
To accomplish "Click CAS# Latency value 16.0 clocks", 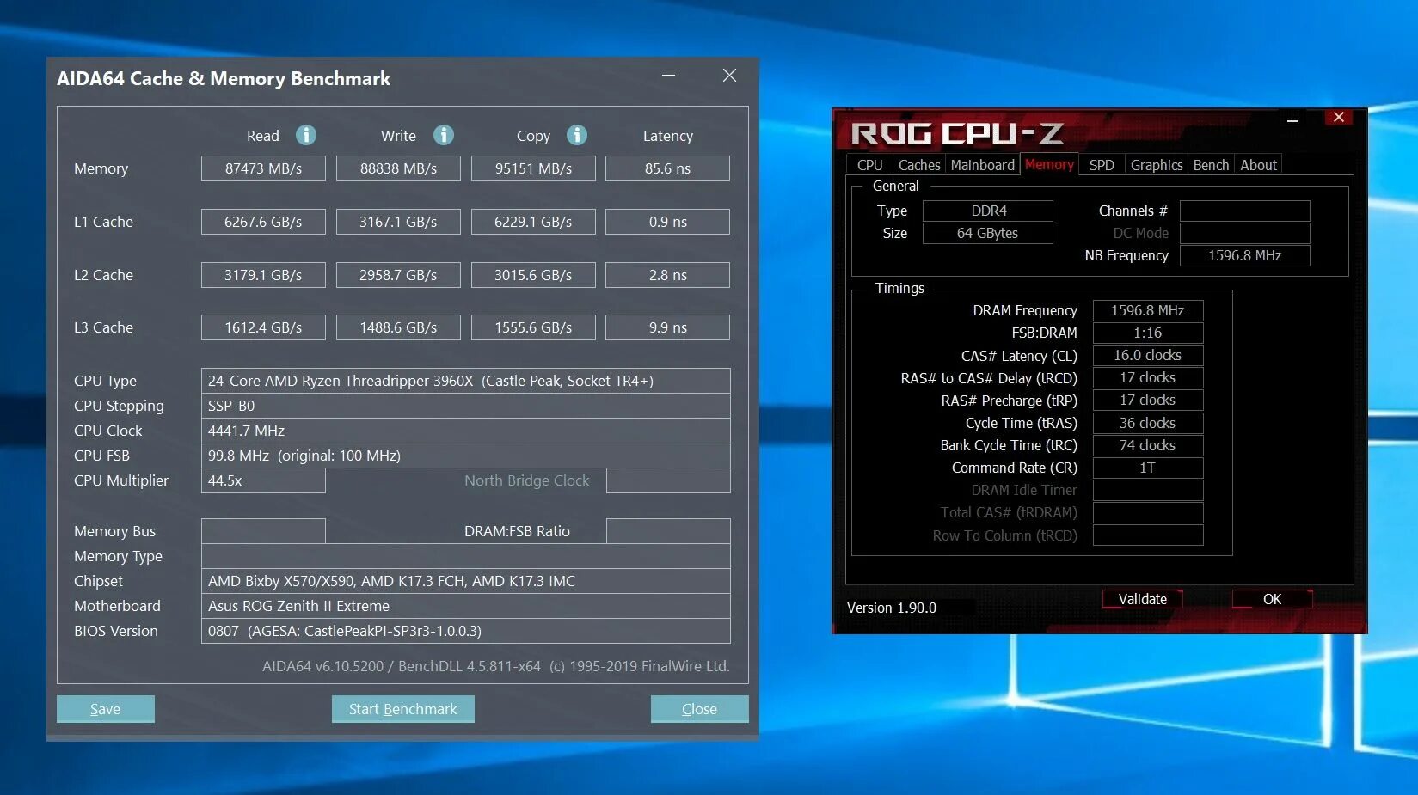I will 1148,355.
